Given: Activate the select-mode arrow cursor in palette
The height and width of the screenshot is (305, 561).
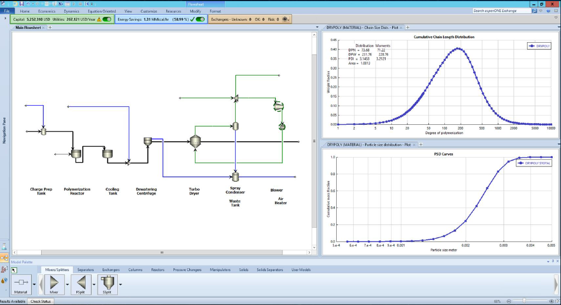Looking at the screenshot, I should pos(14,270).
